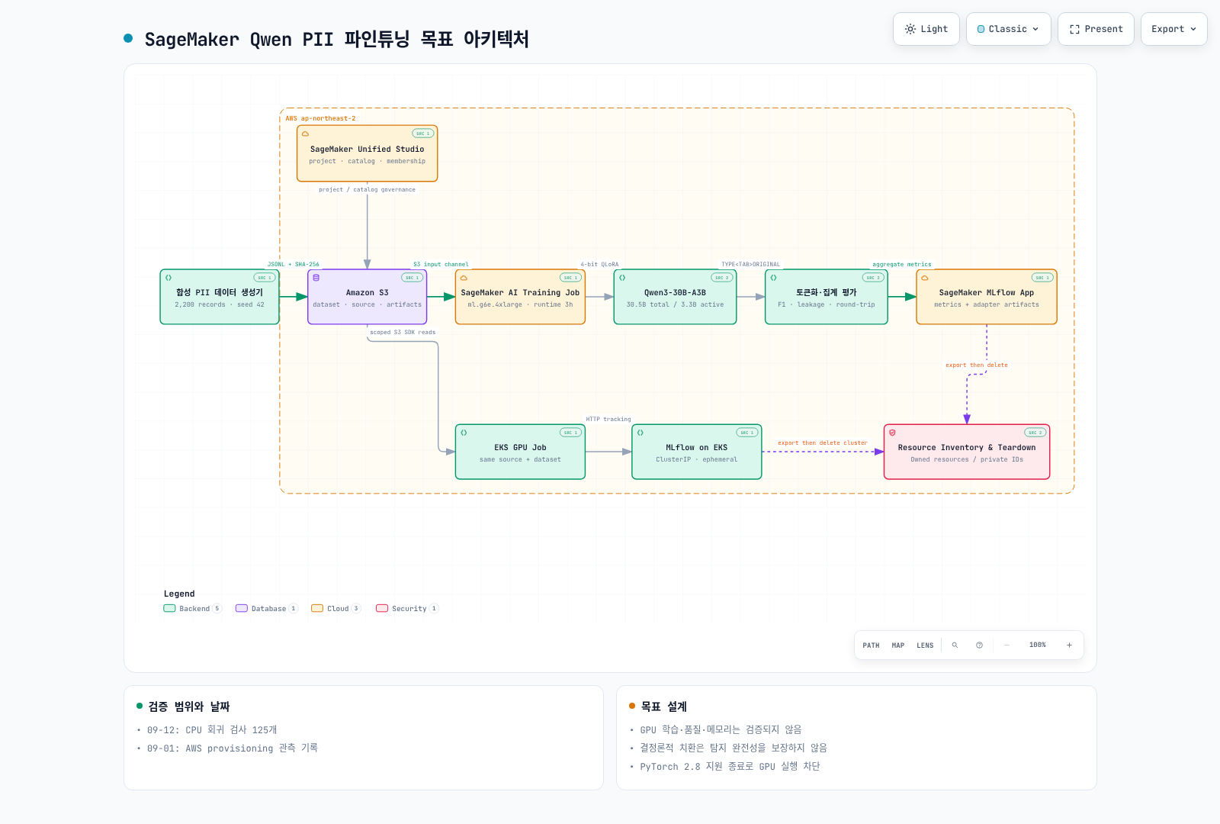Click the 'project / catalog governance' edge label
The height and width of the screenshot is (824, 1220).
pyautogui.click(x=368, y=190)
